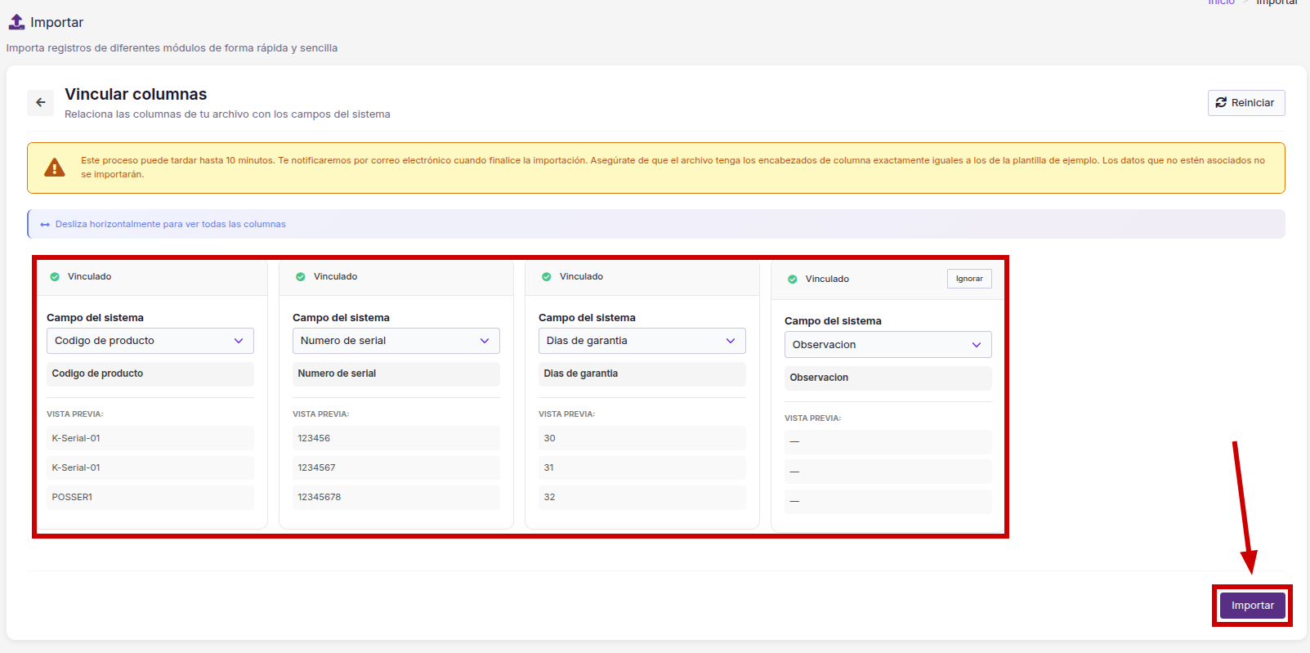
Task: Click the preview value 123456
Action: [x=314, y=438]
